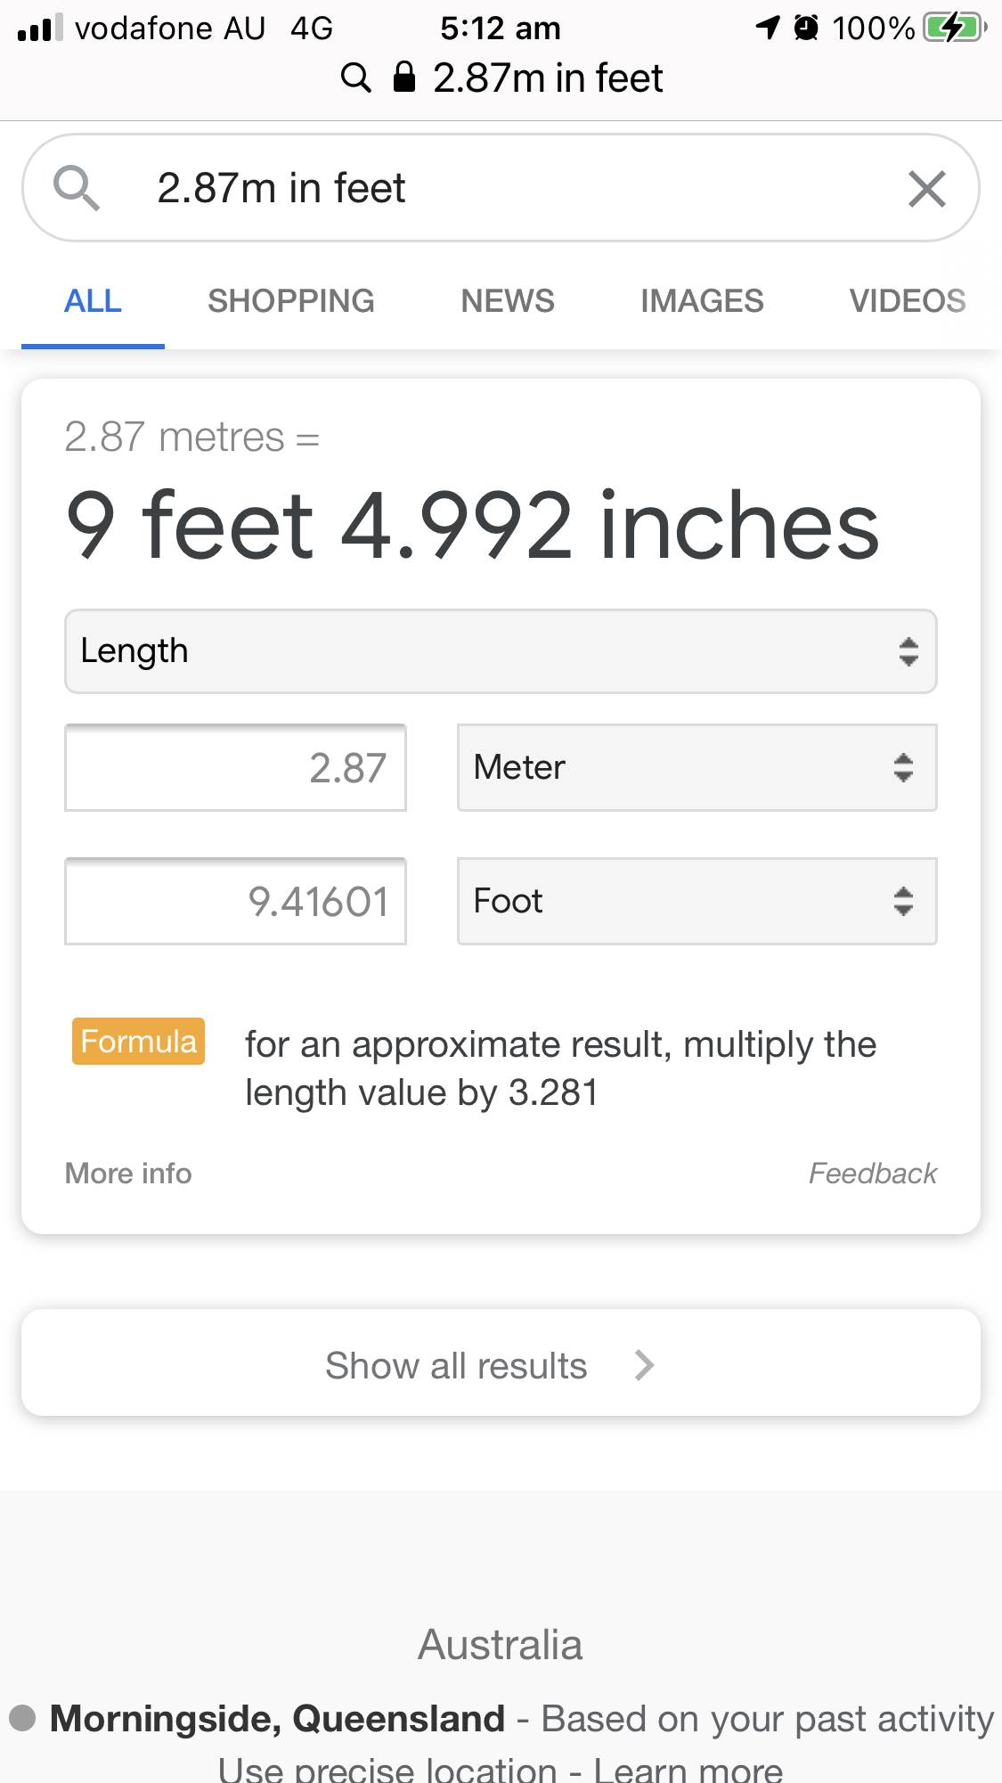Tap the cellular signal bars icon
Screen dimensions: 1002x1783
pos(40,28)
